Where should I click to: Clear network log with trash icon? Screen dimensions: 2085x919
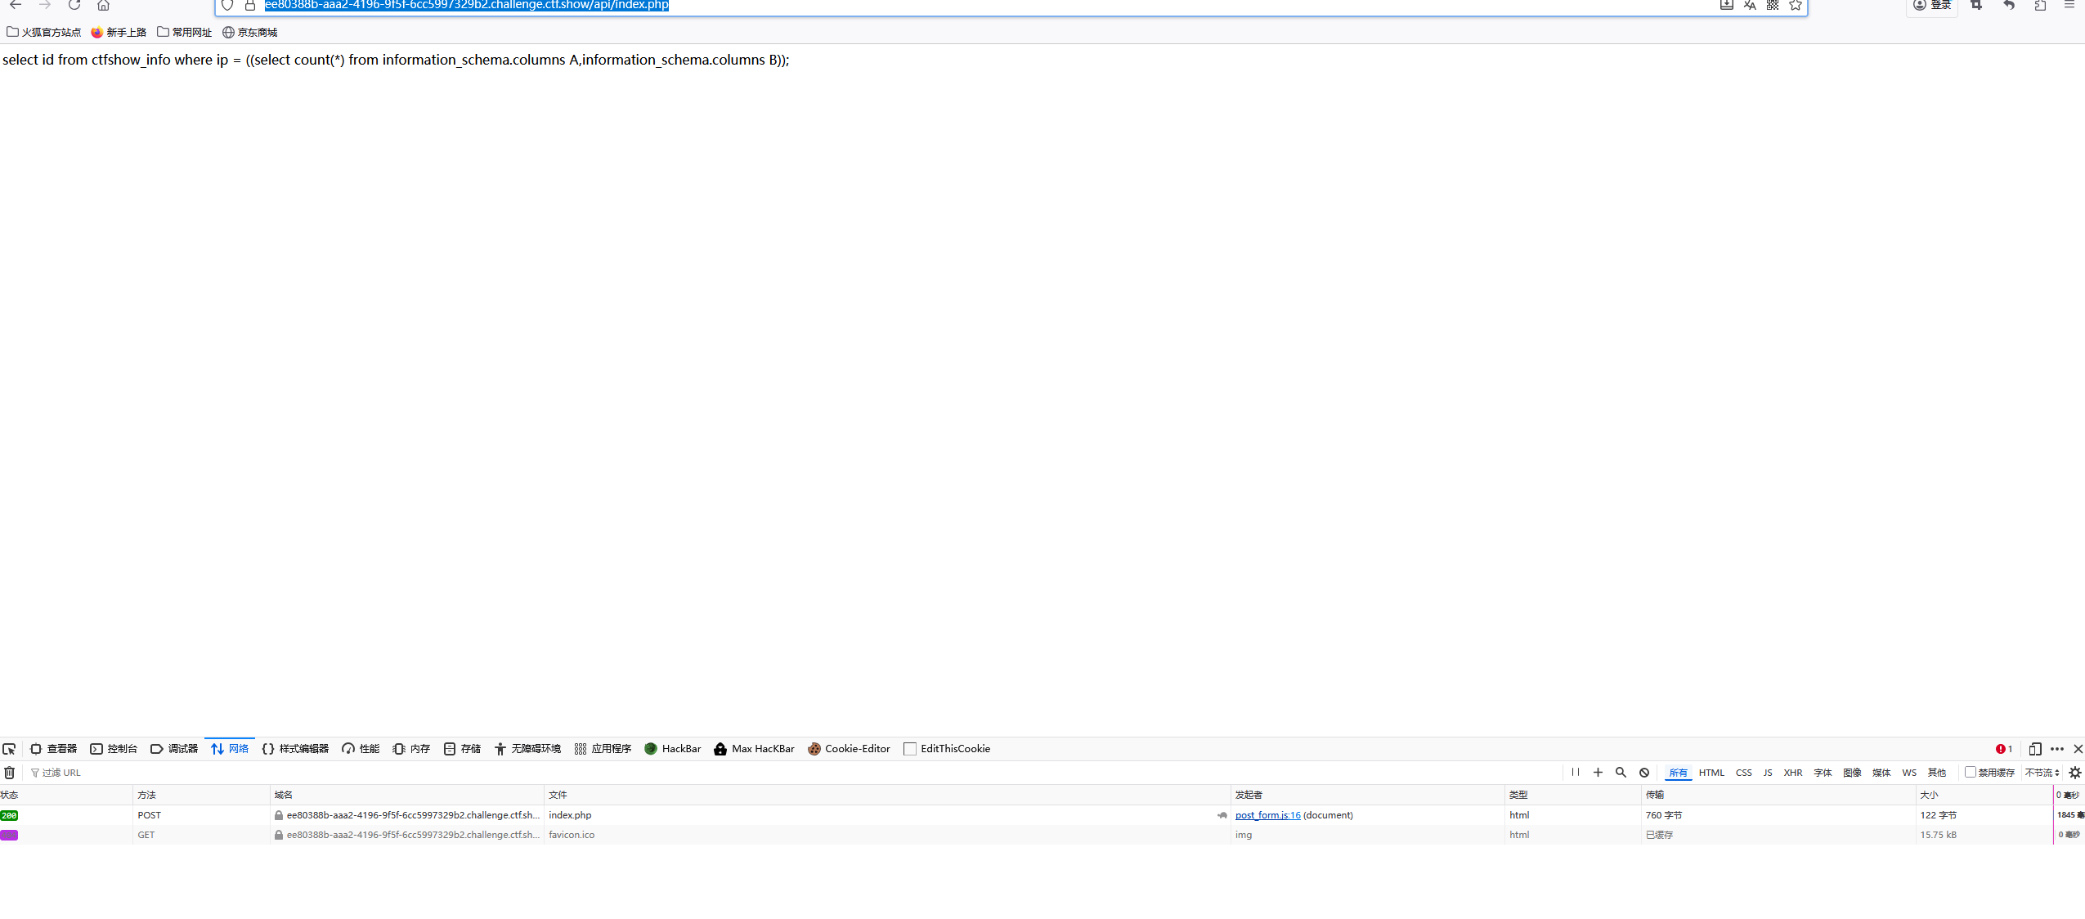click(x=10, y=773)
